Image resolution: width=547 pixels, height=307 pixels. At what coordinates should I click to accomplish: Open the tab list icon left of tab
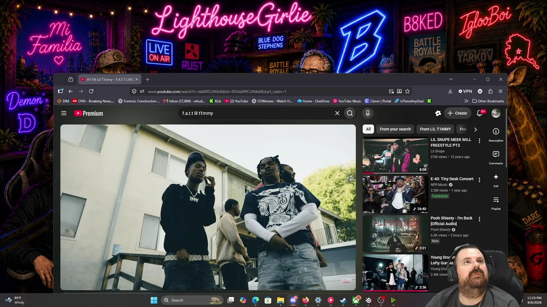[x=71, y=79]
